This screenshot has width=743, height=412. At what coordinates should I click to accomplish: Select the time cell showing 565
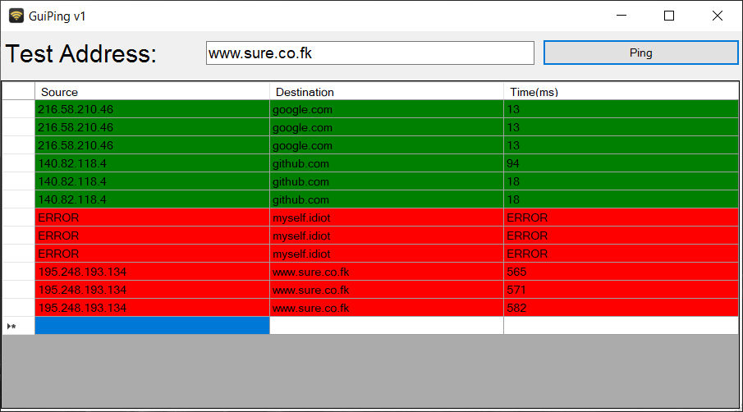point(621,272)
